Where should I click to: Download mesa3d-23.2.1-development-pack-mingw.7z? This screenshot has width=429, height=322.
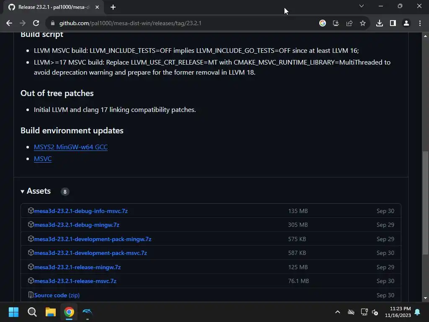[x=93, y=239]
